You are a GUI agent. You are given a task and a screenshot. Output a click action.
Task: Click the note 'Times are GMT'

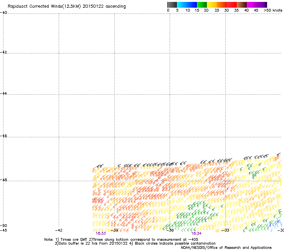[x=74, y=240]
